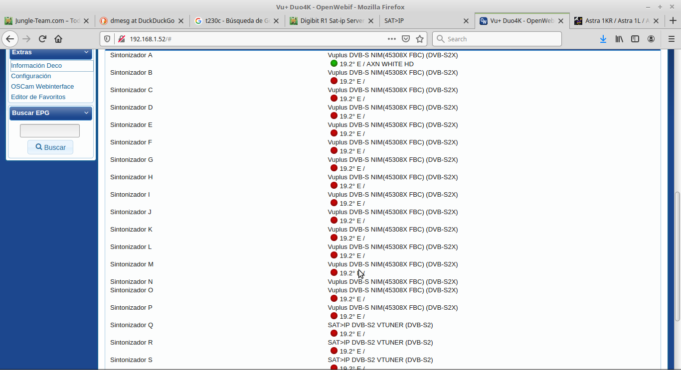Open page actions three-dot menu
Viewport: 681px width, 370px height.
coord(392,39)
